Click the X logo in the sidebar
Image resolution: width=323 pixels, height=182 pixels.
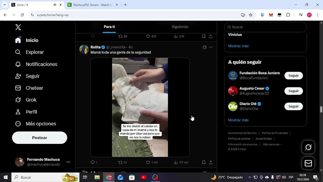point(18,27)
